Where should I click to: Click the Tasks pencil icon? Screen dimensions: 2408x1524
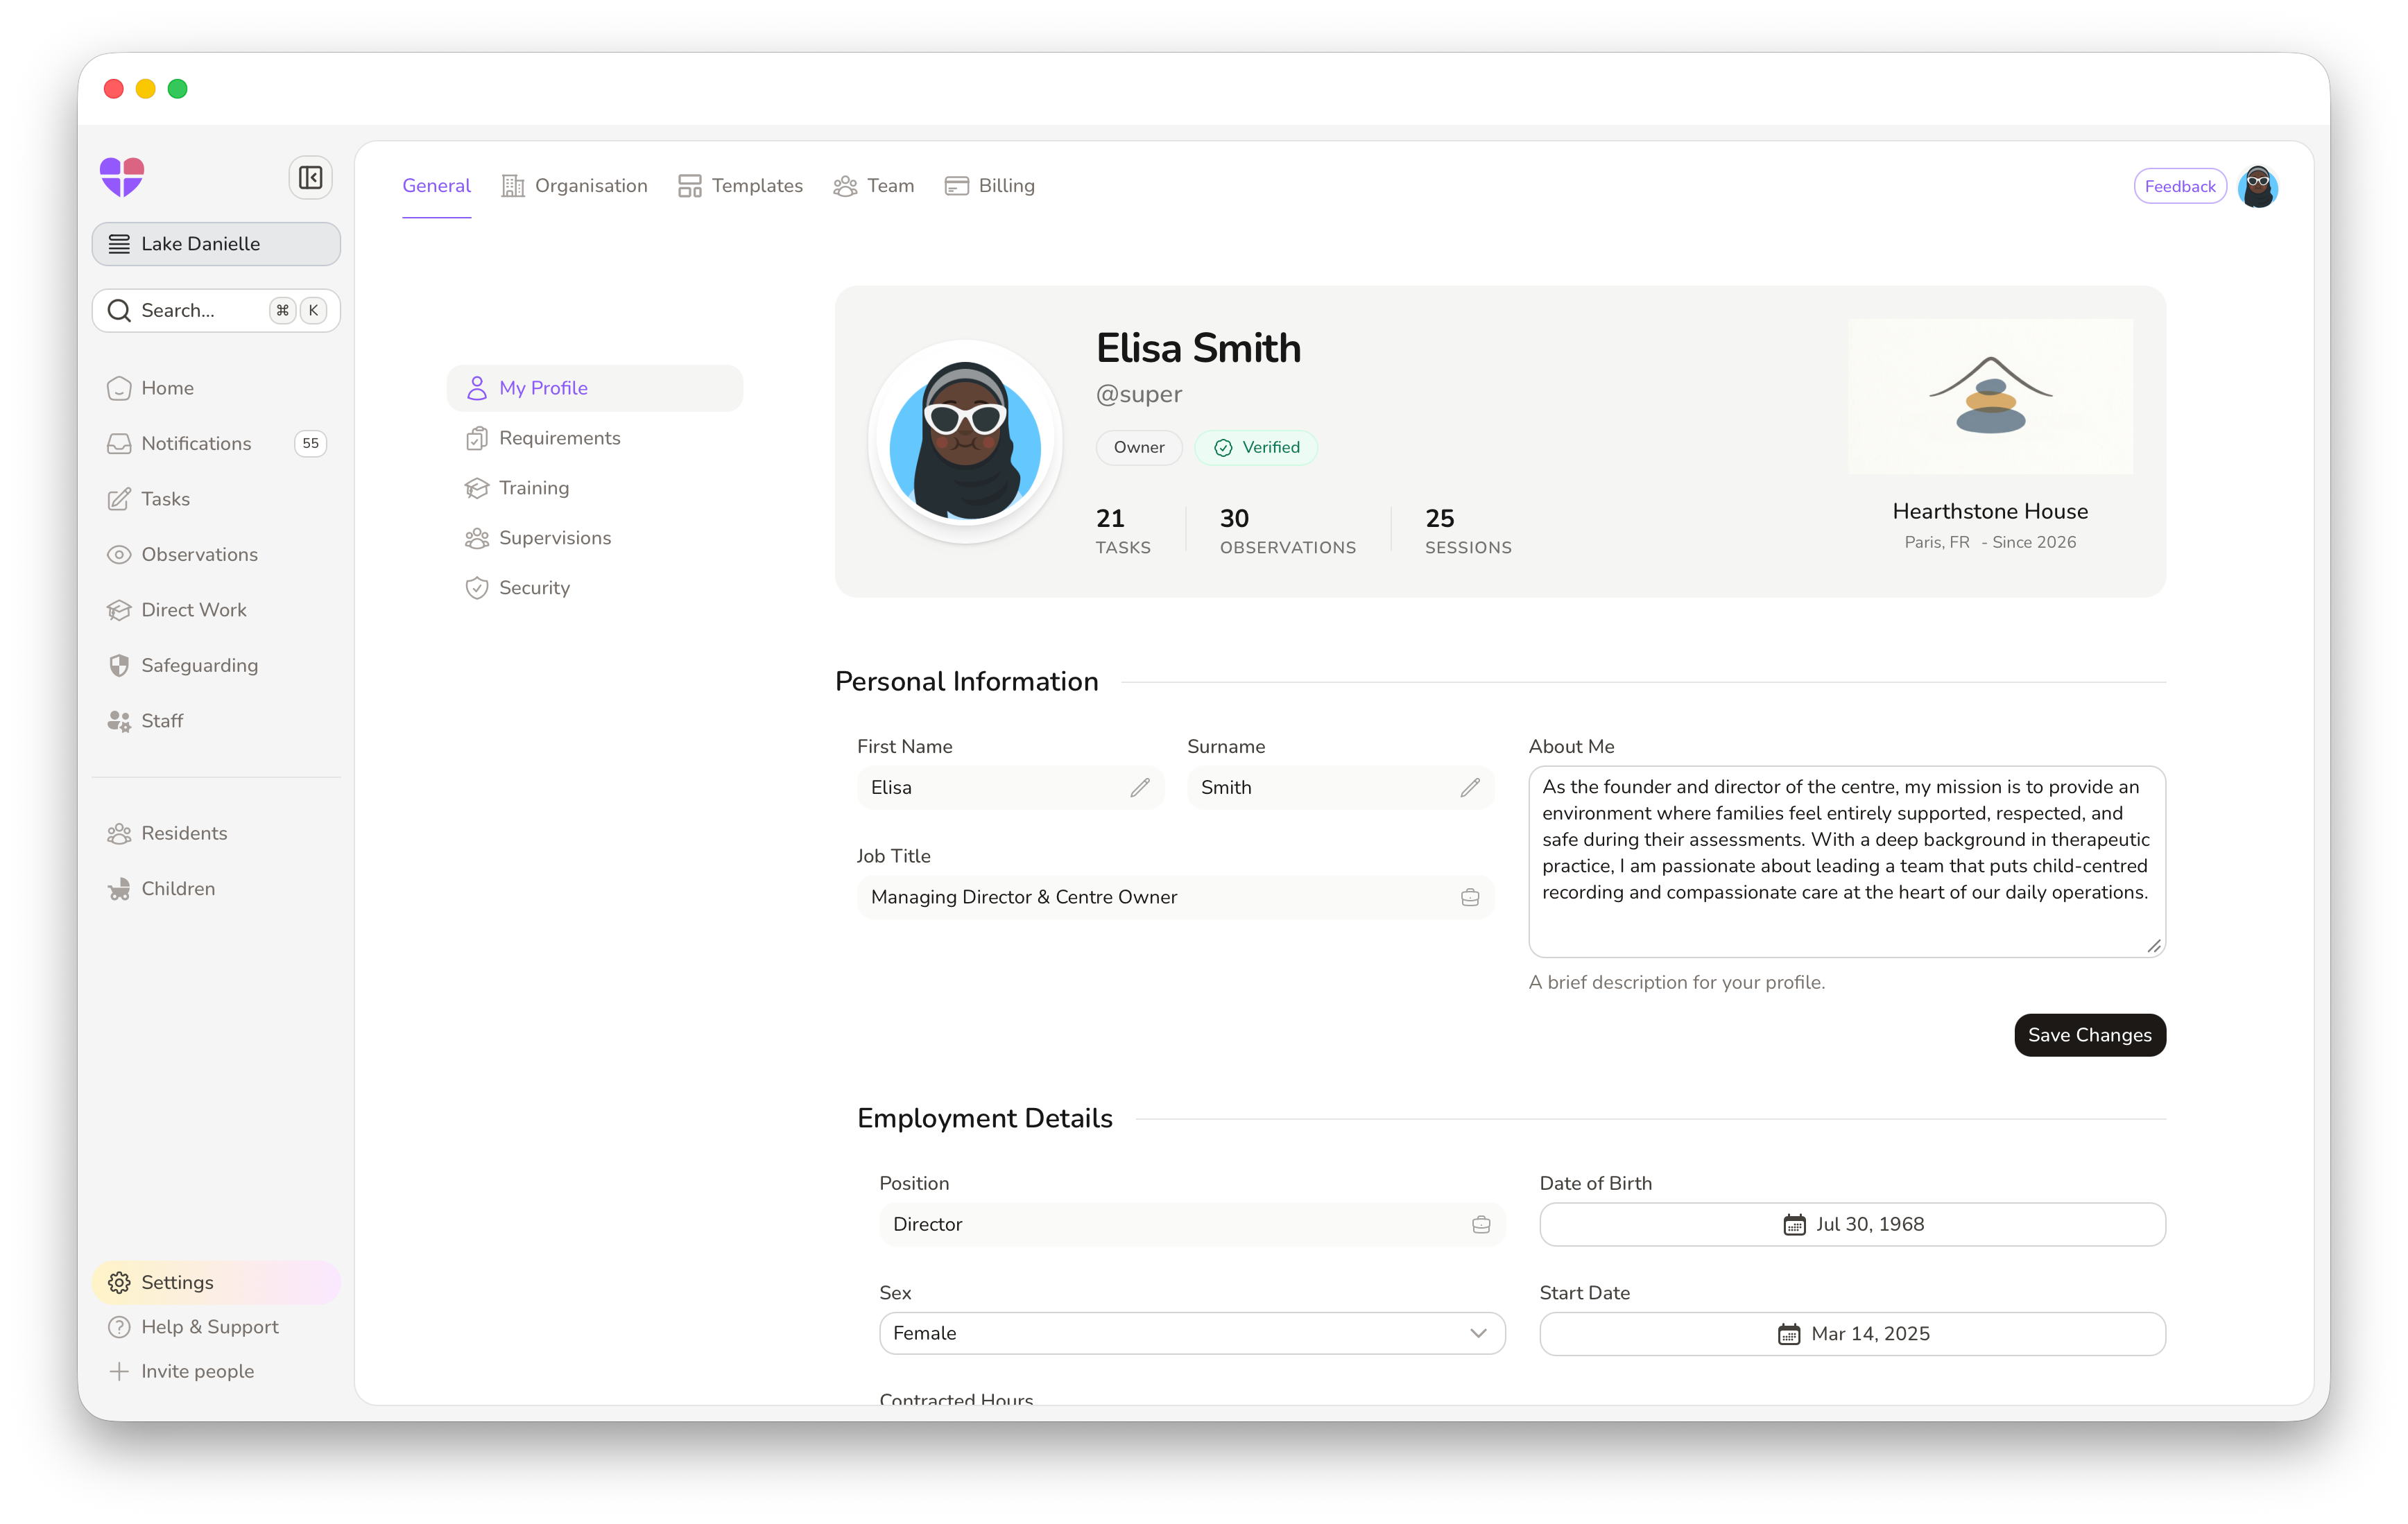coord(119,499)
